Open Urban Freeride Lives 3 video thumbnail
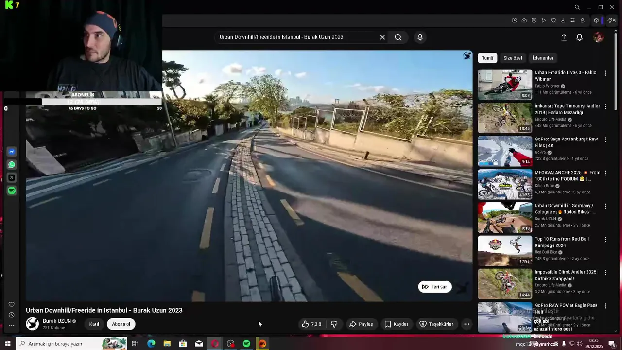This screenshot has height=350, width=622. 505,85
